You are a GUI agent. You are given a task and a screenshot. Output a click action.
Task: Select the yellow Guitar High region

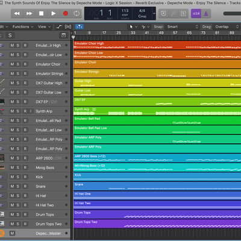[x=157, y=83]
